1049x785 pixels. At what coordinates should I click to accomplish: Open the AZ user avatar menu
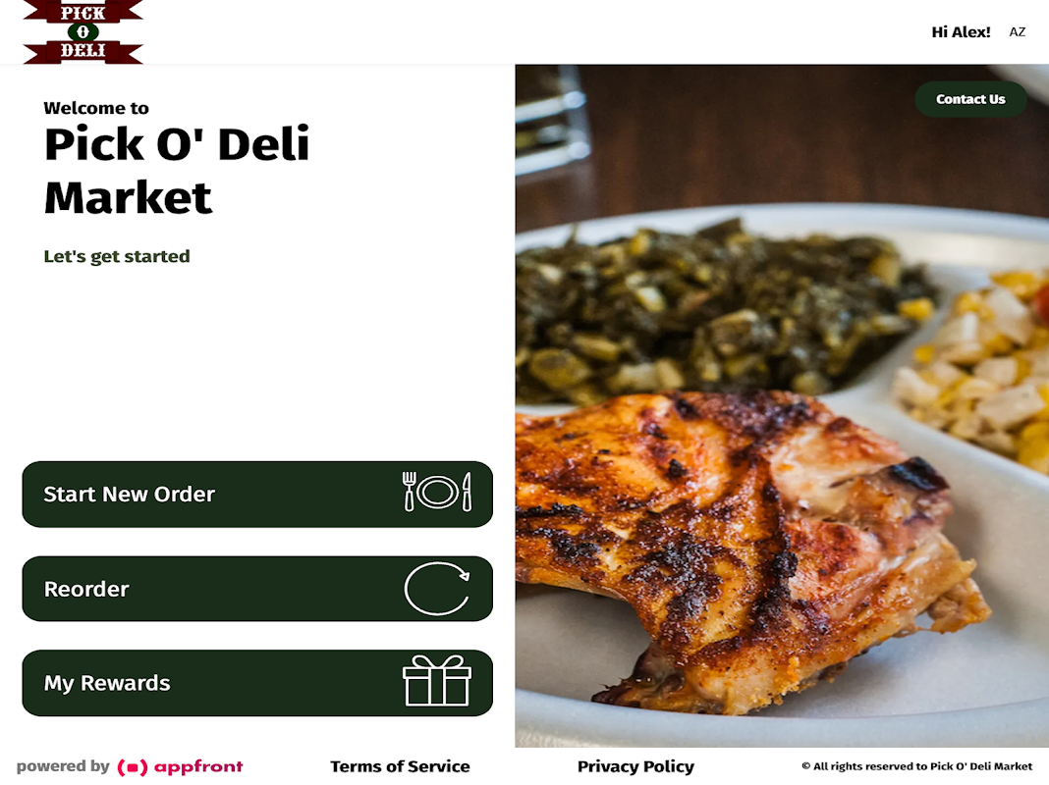[x=1017, y=32]
